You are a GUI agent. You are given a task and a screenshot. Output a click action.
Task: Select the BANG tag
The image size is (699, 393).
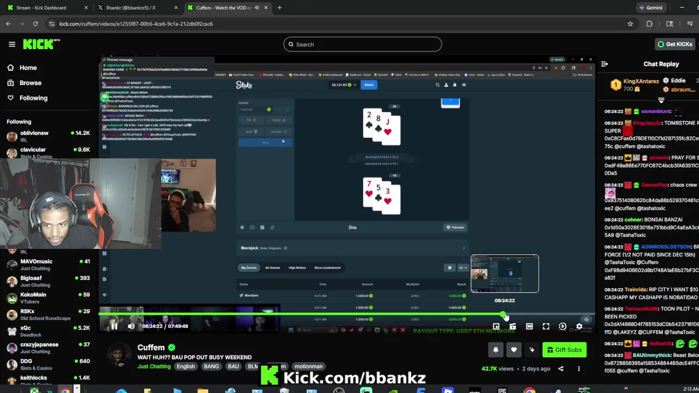tap(211, 366)
